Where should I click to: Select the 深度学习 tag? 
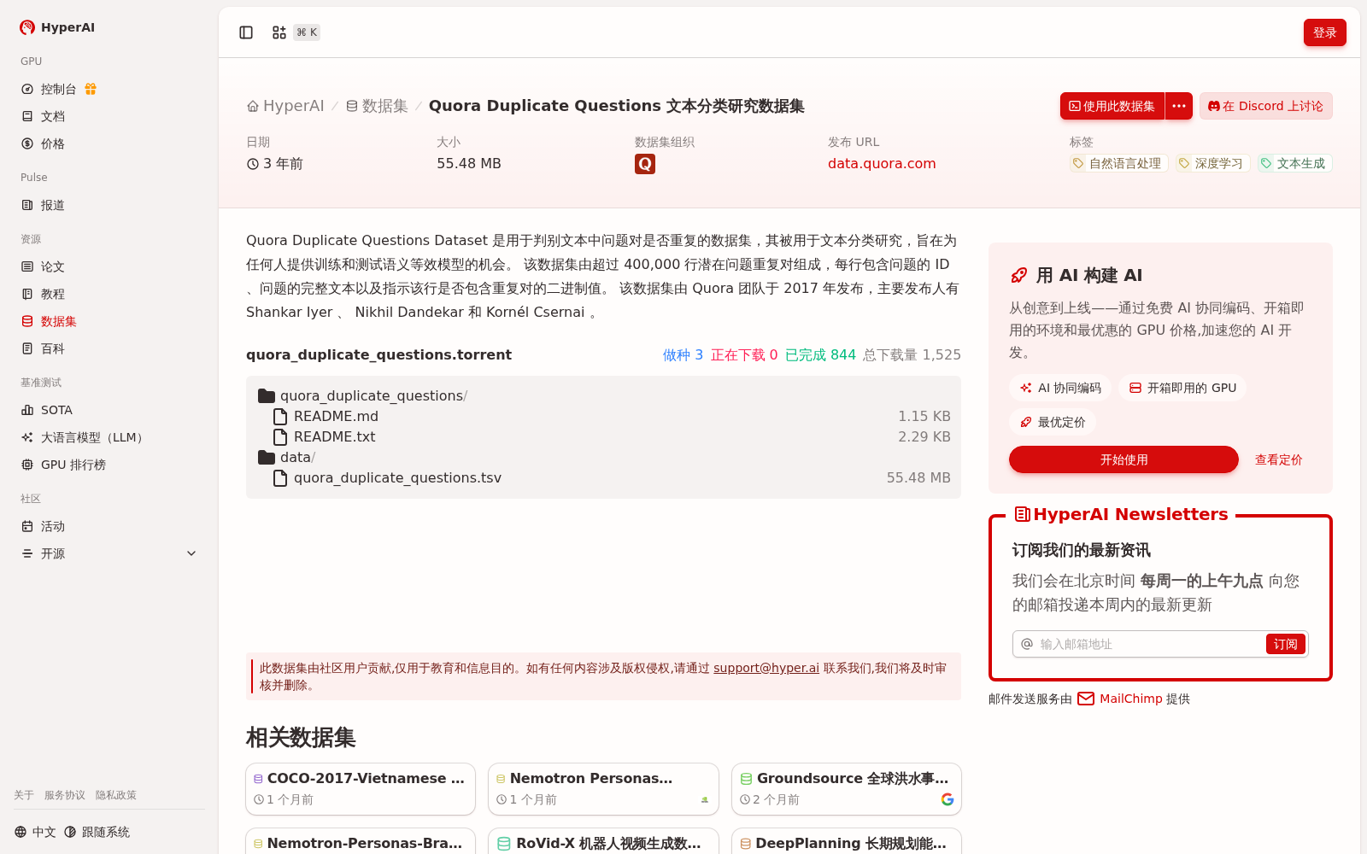point(1213,163)
